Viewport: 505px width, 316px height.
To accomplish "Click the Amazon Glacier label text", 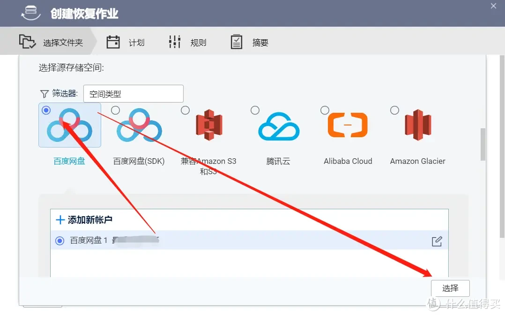I will [x=418, y=161].
